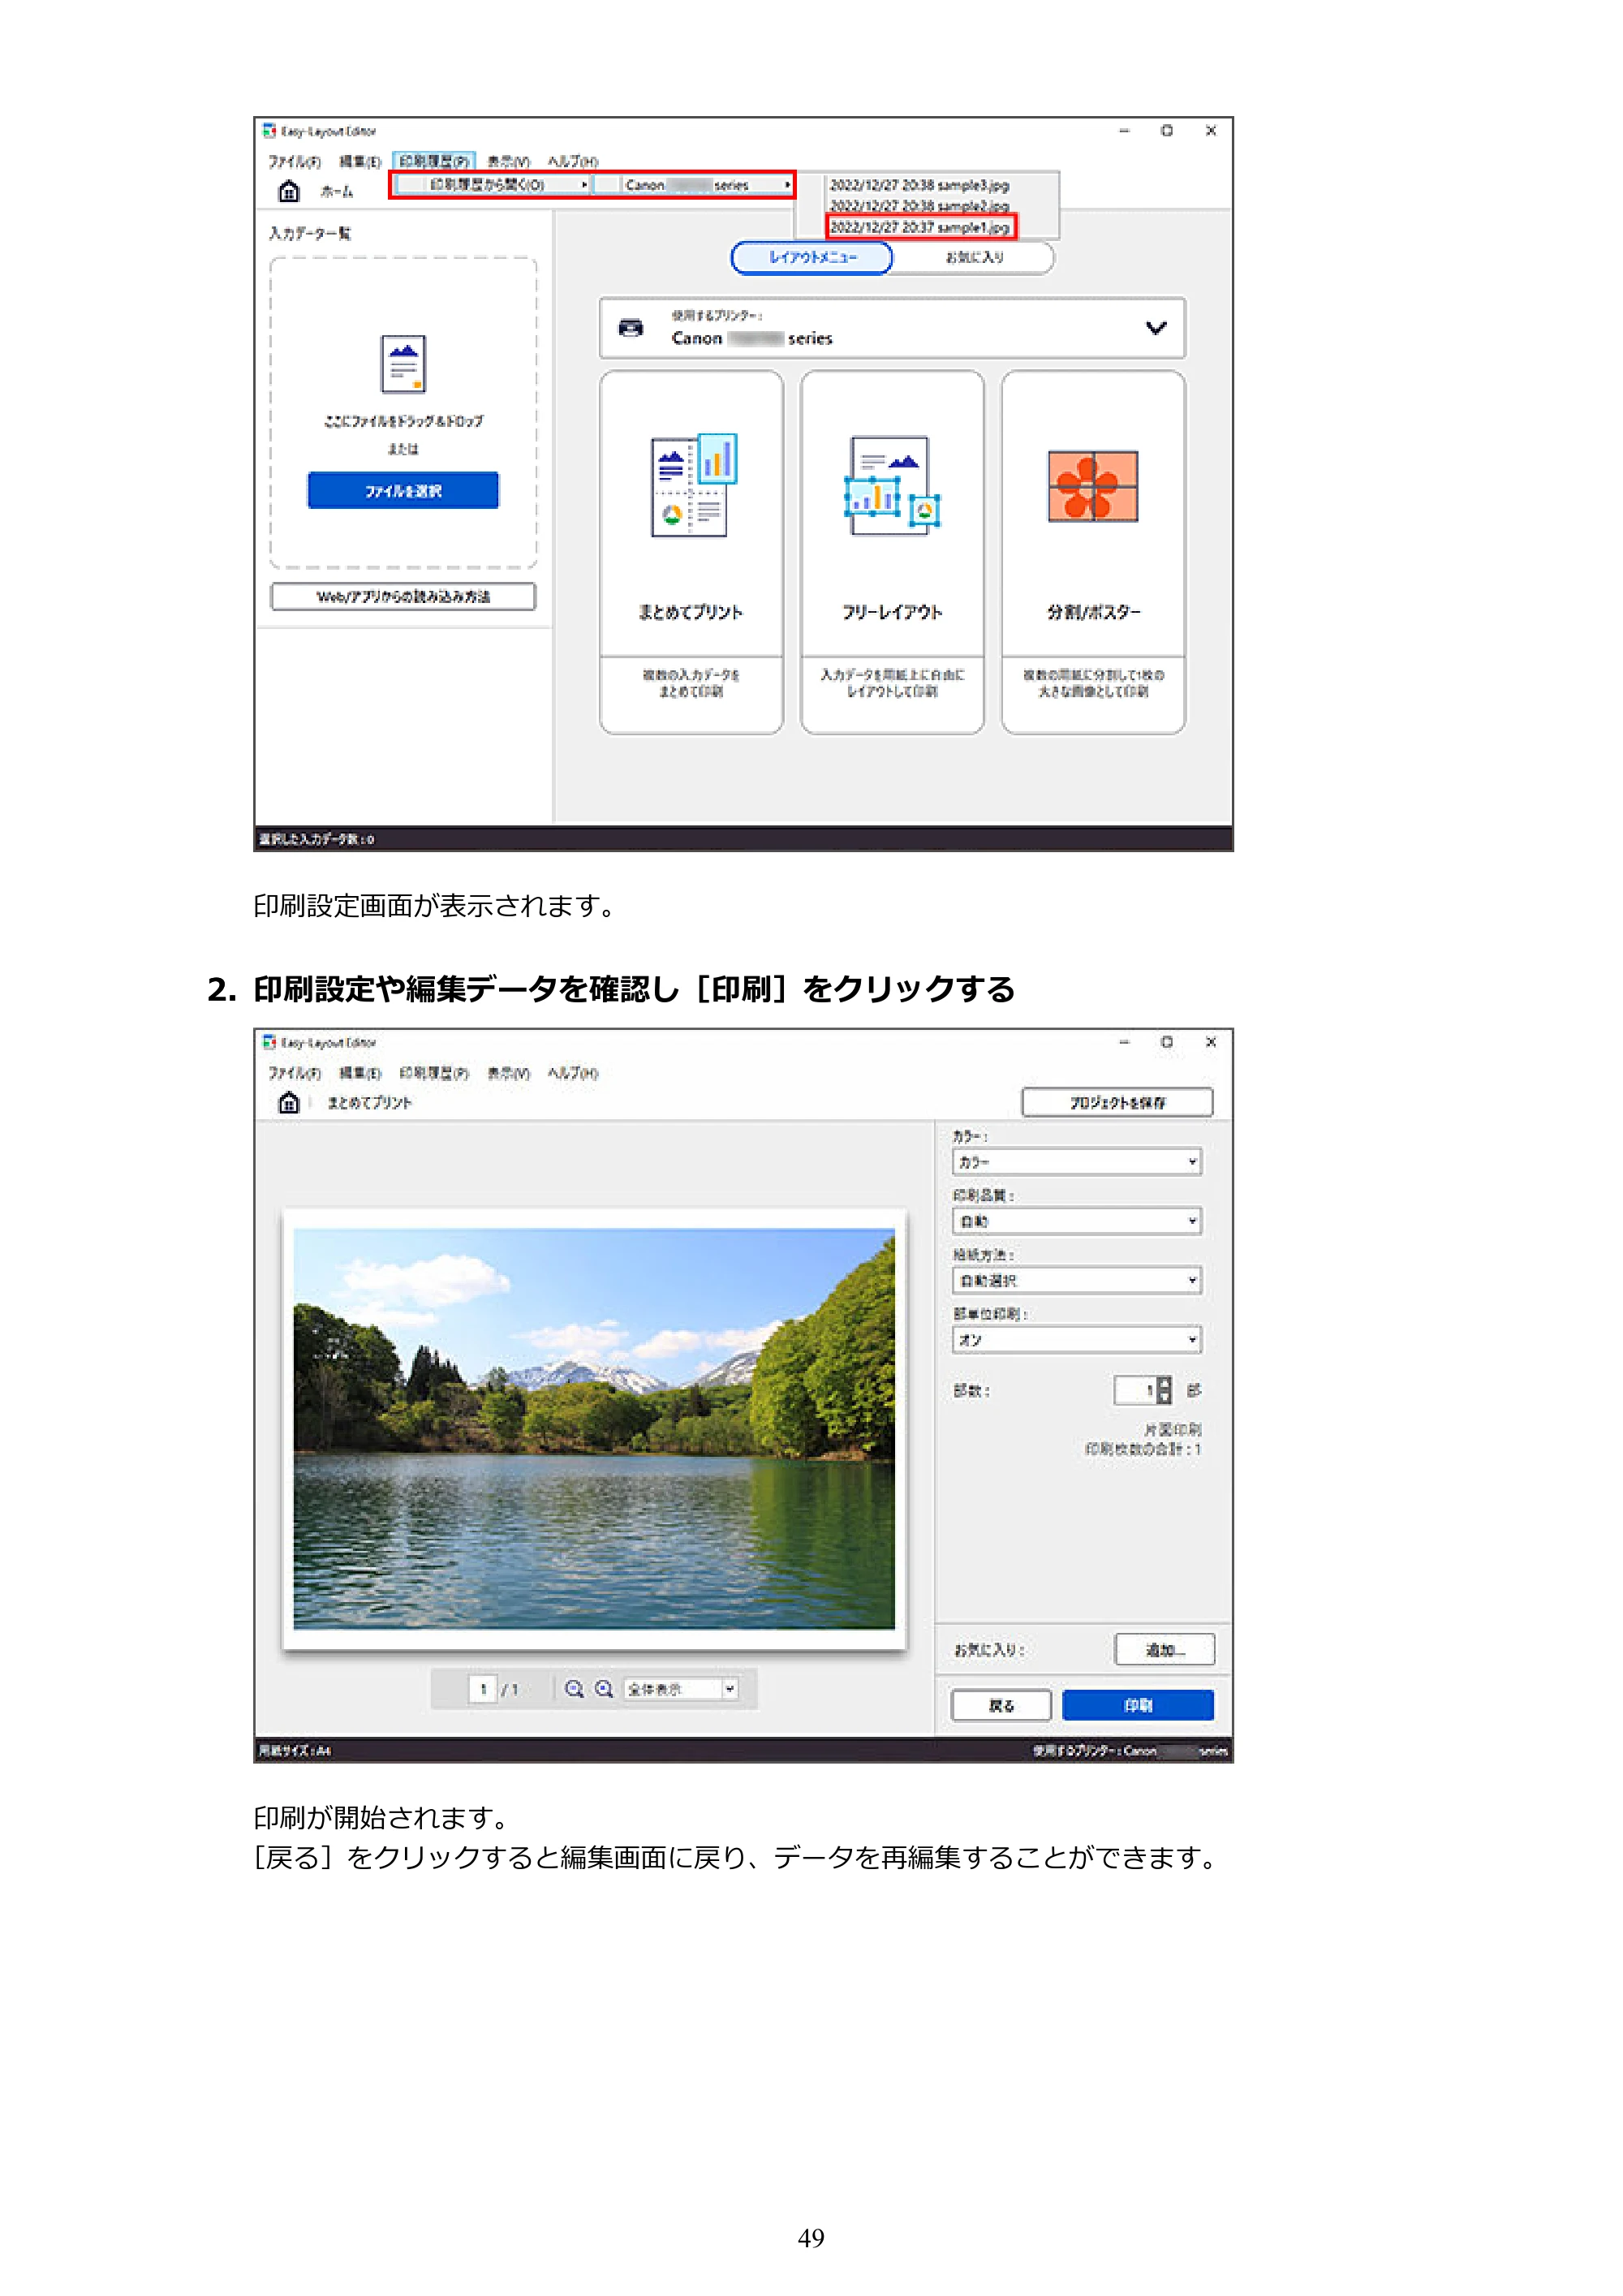
Task: Expand the 印刷履歴から開く(O) submenu entry
Action: [491, 185]
